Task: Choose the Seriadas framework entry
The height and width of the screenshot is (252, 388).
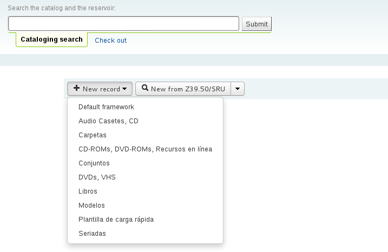Action: [92, 234]
